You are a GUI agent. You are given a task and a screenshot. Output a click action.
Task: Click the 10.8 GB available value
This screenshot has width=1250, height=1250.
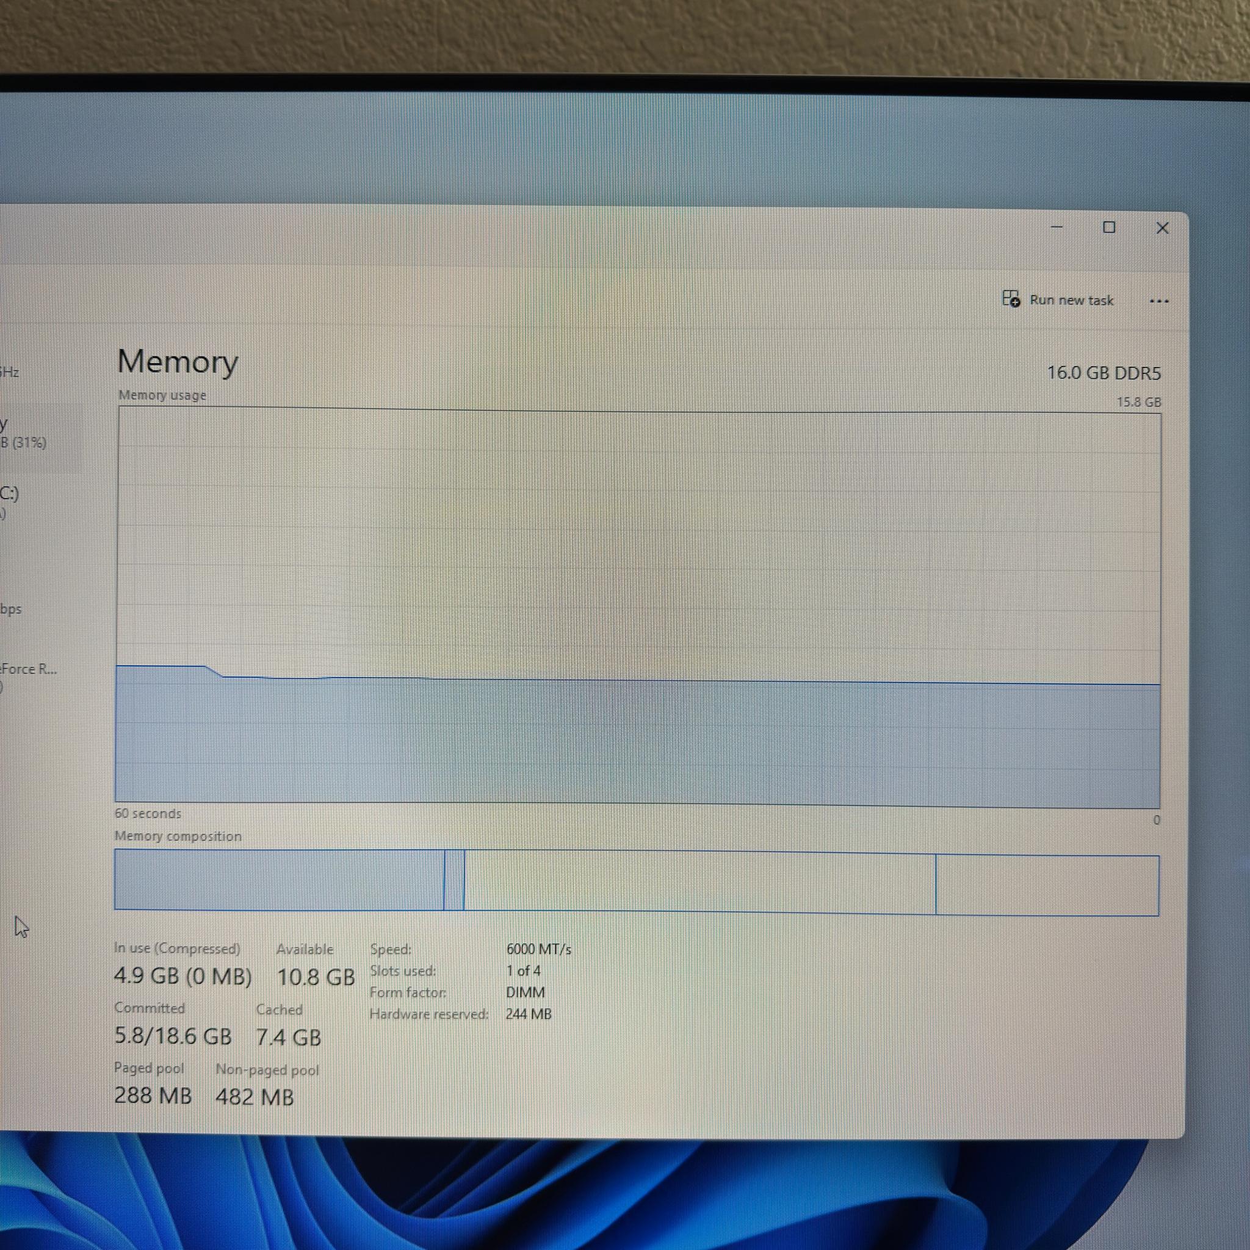316,977
